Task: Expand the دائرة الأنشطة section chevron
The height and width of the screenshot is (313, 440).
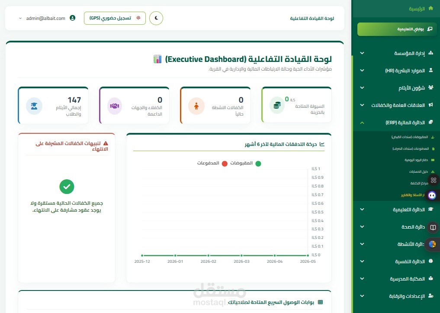Action: (362, 244)
